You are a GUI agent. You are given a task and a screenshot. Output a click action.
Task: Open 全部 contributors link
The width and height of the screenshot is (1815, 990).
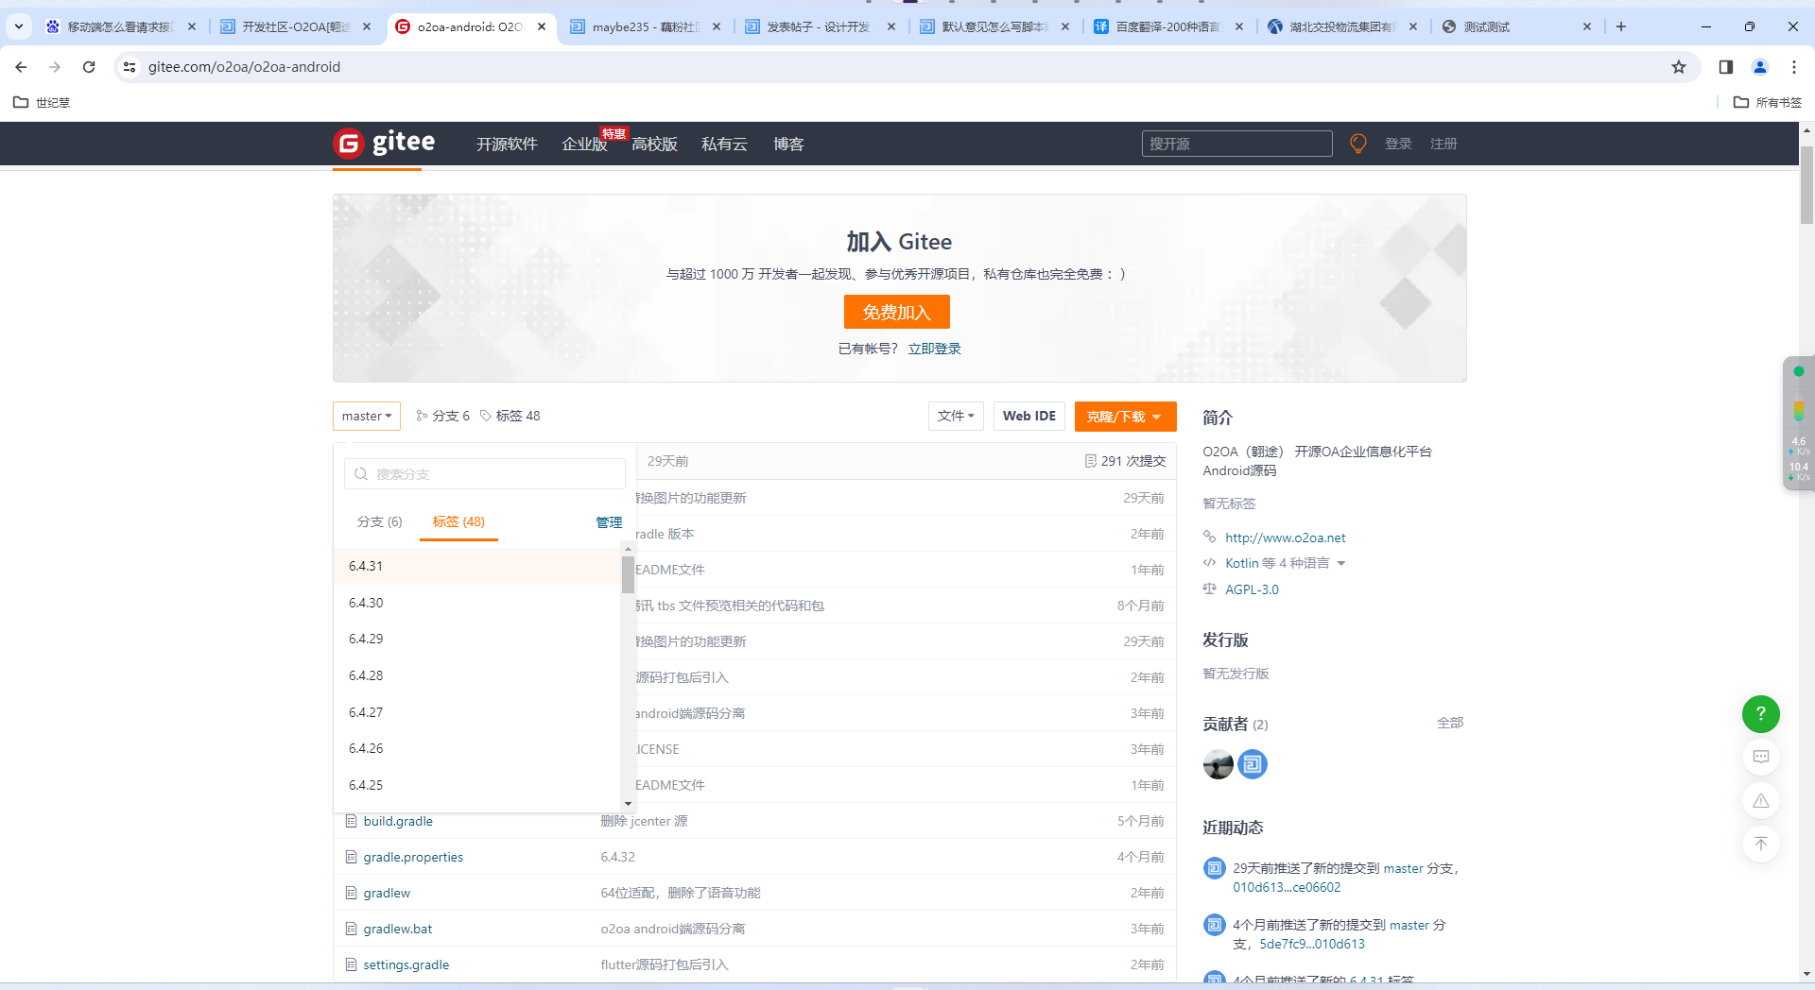[1450, 723]
